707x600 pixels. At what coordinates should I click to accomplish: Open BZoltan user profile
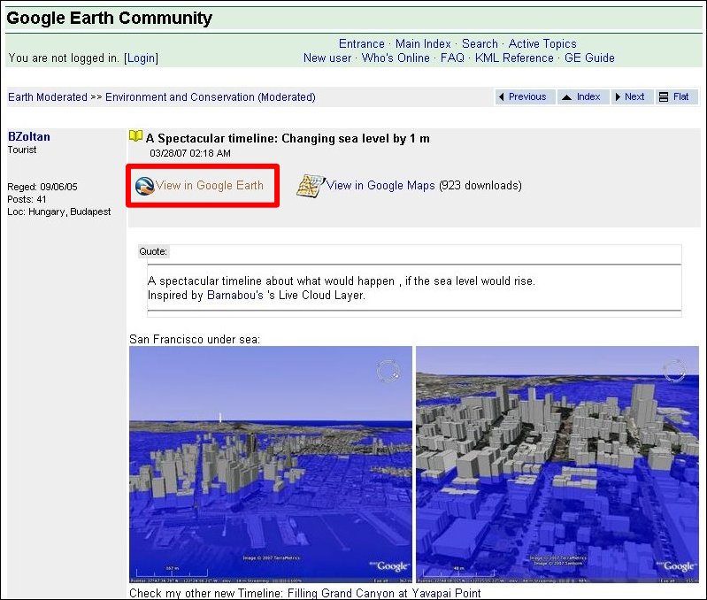click(x=29, y=136)
